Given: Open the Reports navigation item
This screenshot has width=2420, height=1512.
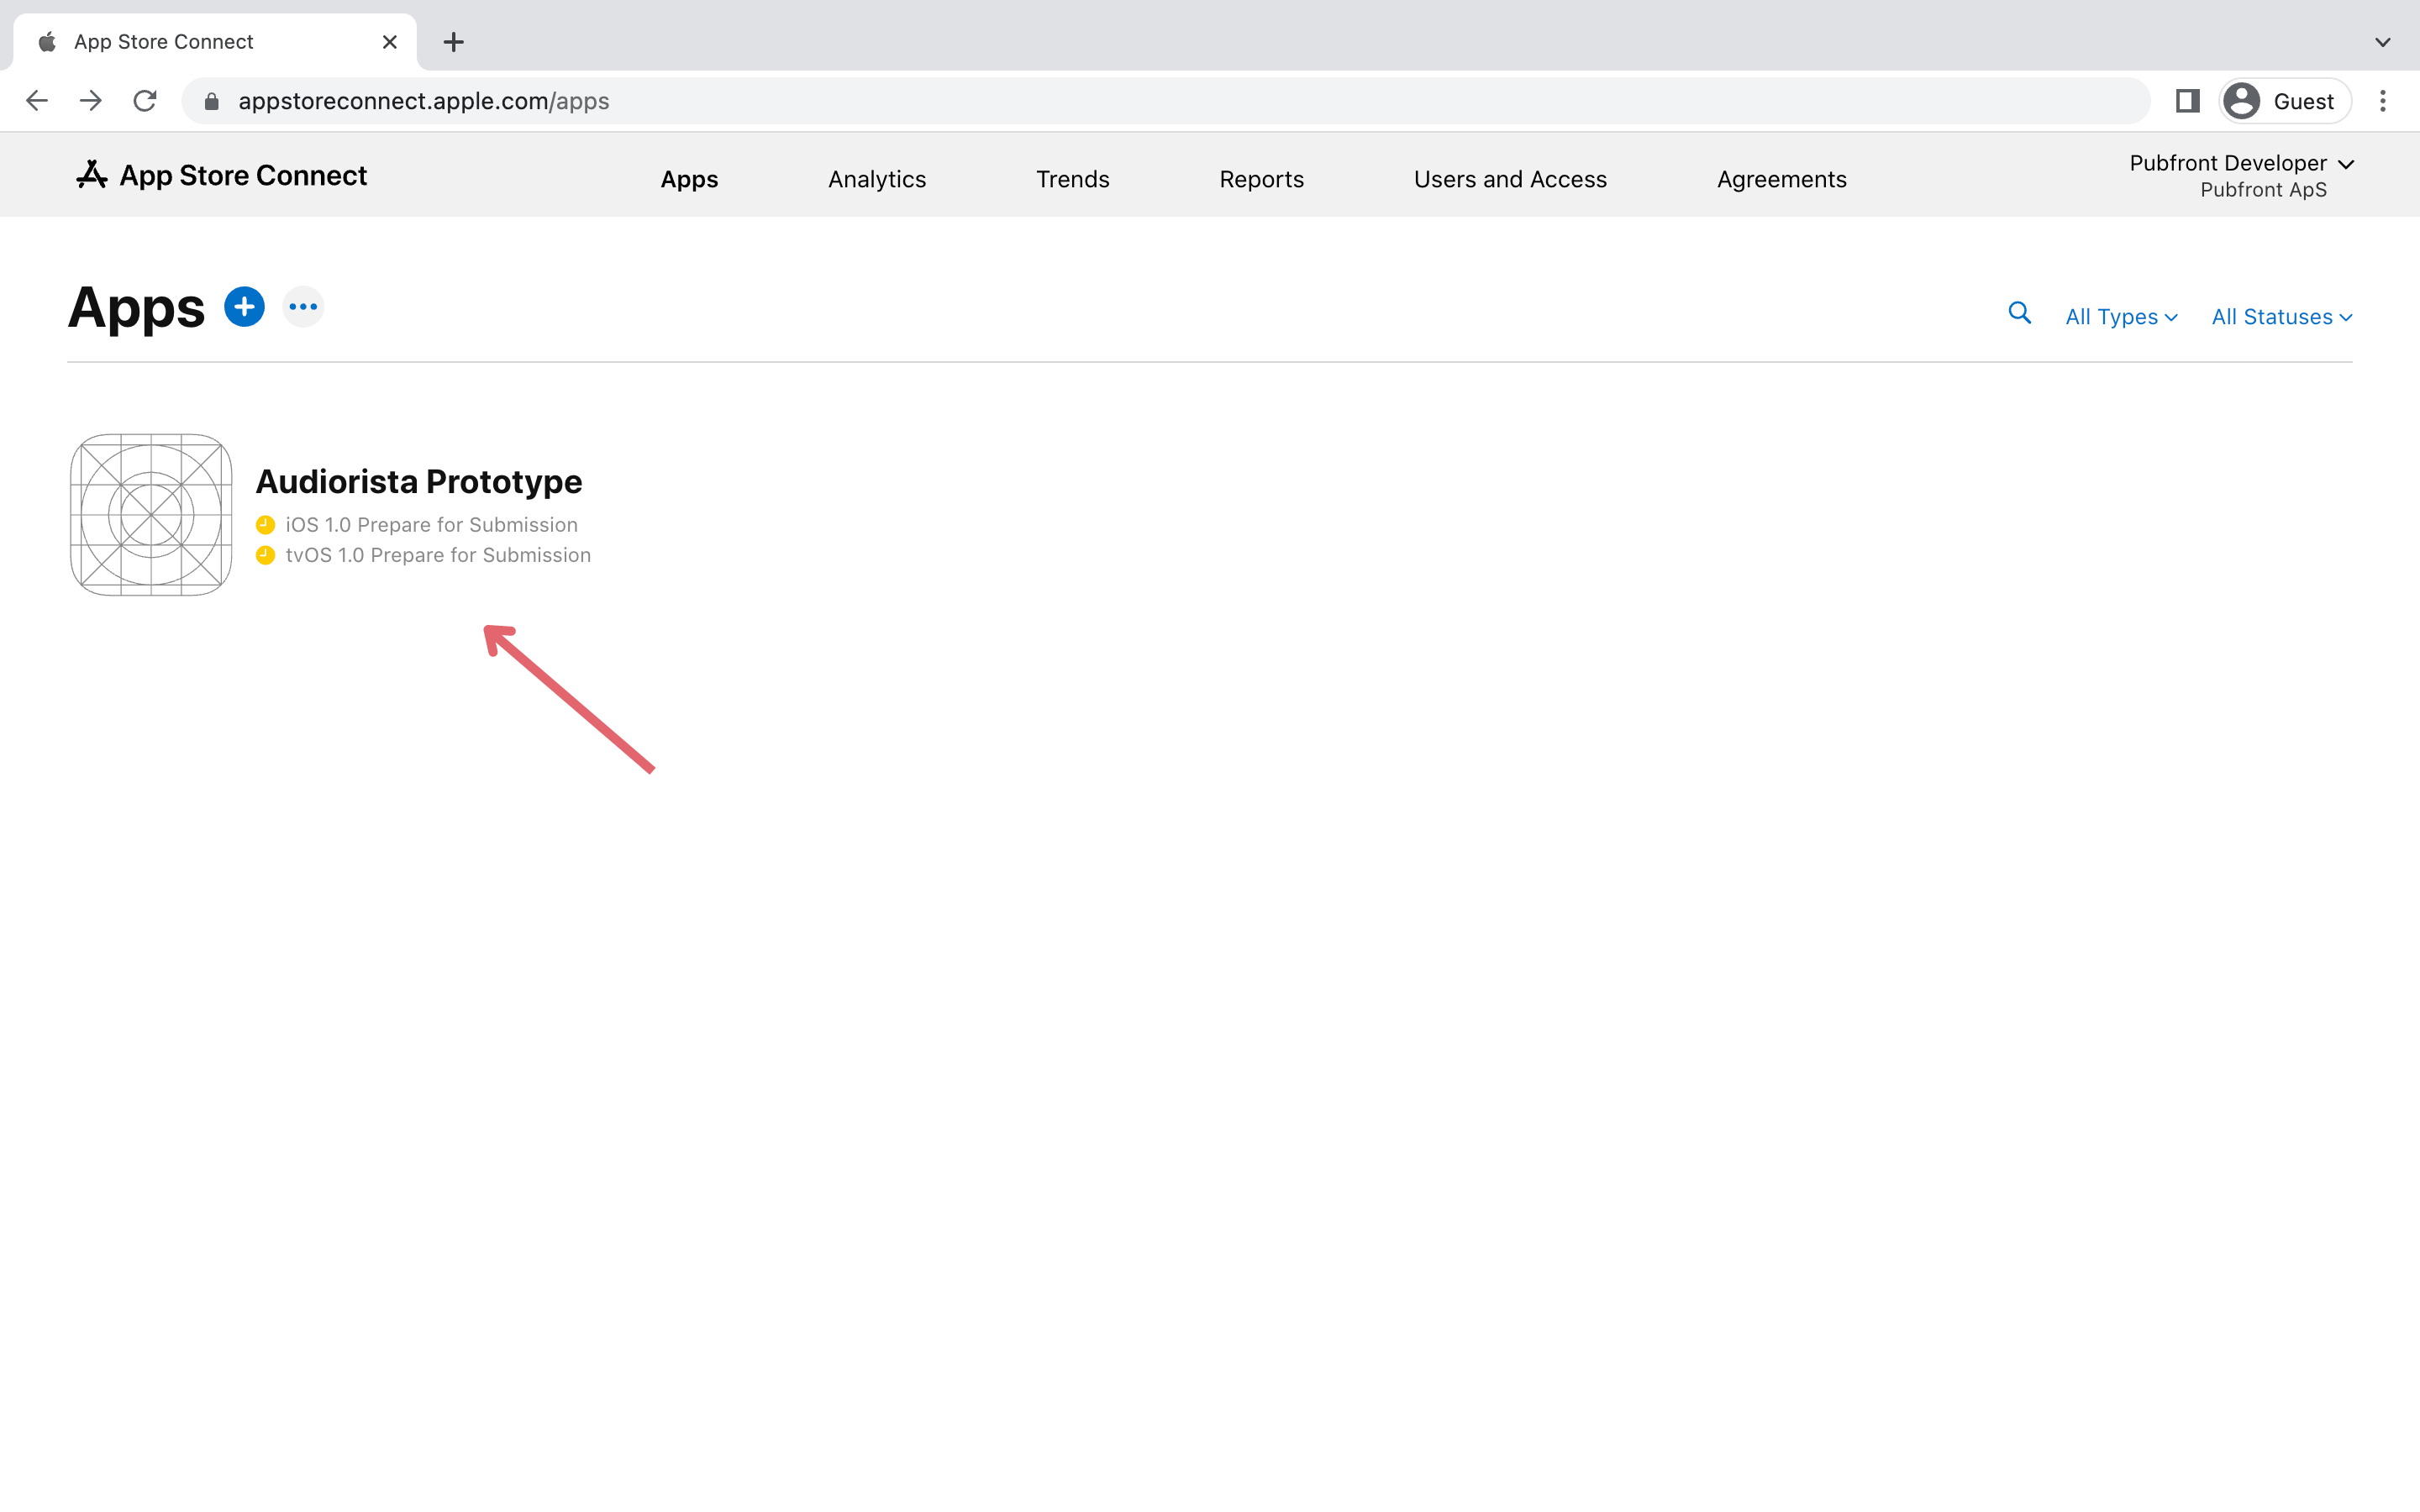Looking at the screenshot, I should pyautogui.click(x=1261, y=179).
